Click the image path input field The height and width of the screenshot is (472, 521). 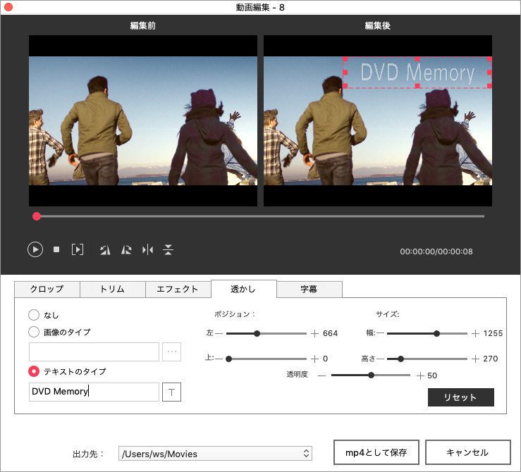(x=94, y=352)
